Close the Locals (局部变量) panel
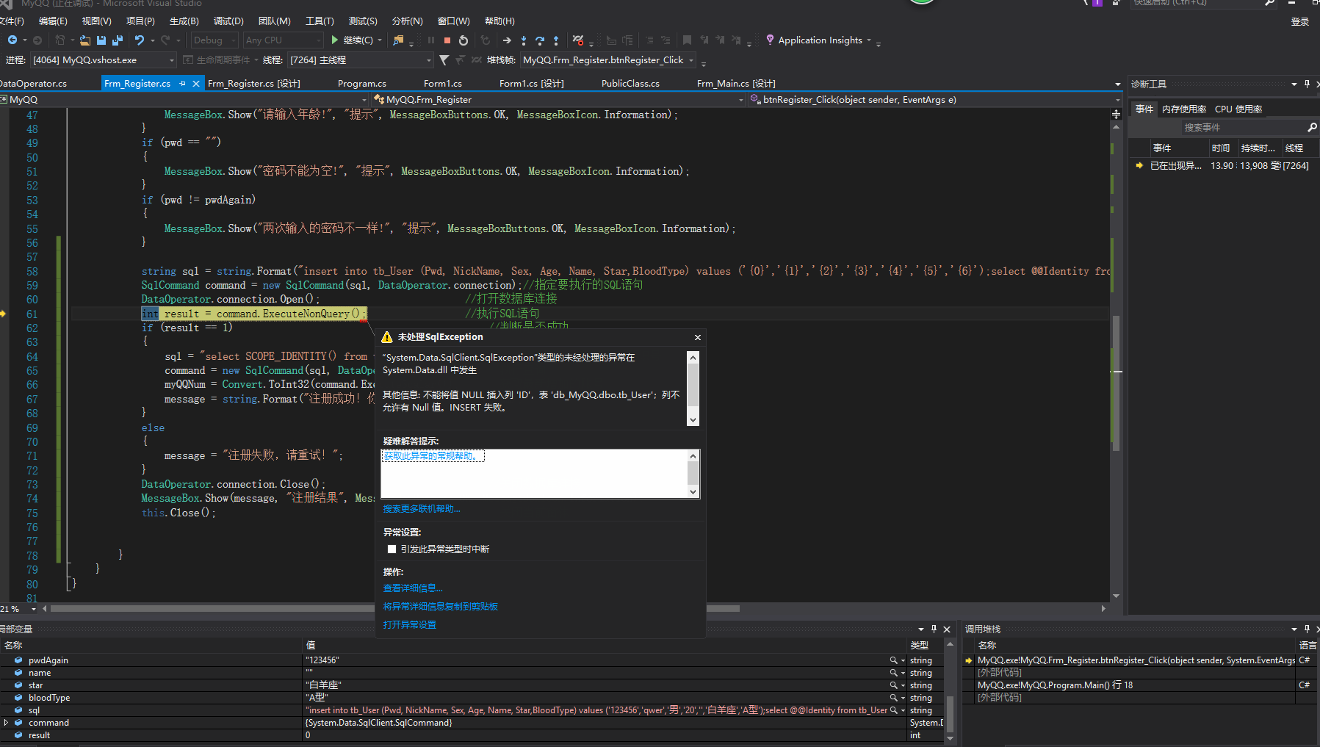 (947, 629)
